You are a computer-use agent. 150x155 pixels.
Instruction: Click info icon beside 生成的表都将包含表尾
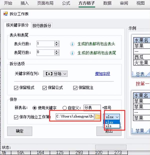click(72, 53)
